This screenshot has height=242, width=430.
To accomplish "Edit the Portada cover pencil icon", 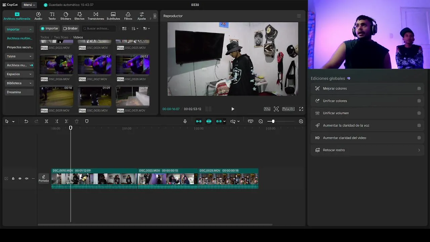I will click(x=43, y=177).
